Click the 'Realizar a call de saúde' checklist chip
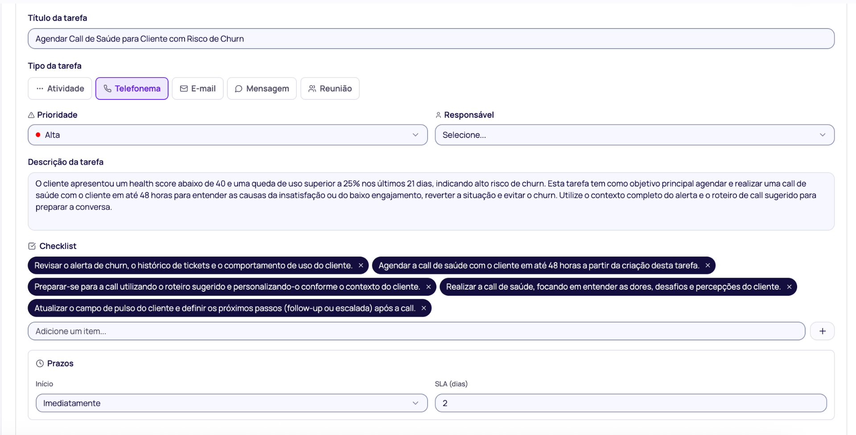 coord(618,287)
